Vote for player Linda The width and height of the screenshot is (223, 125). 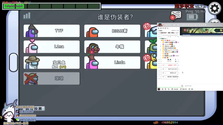[112, 63]
